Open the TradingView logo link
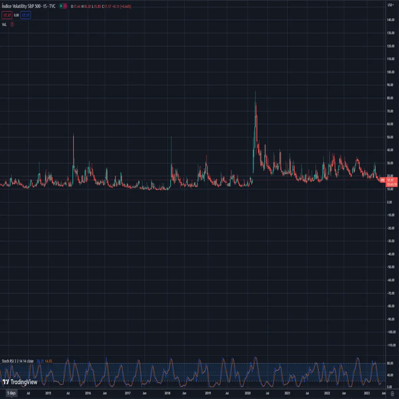 20,382
